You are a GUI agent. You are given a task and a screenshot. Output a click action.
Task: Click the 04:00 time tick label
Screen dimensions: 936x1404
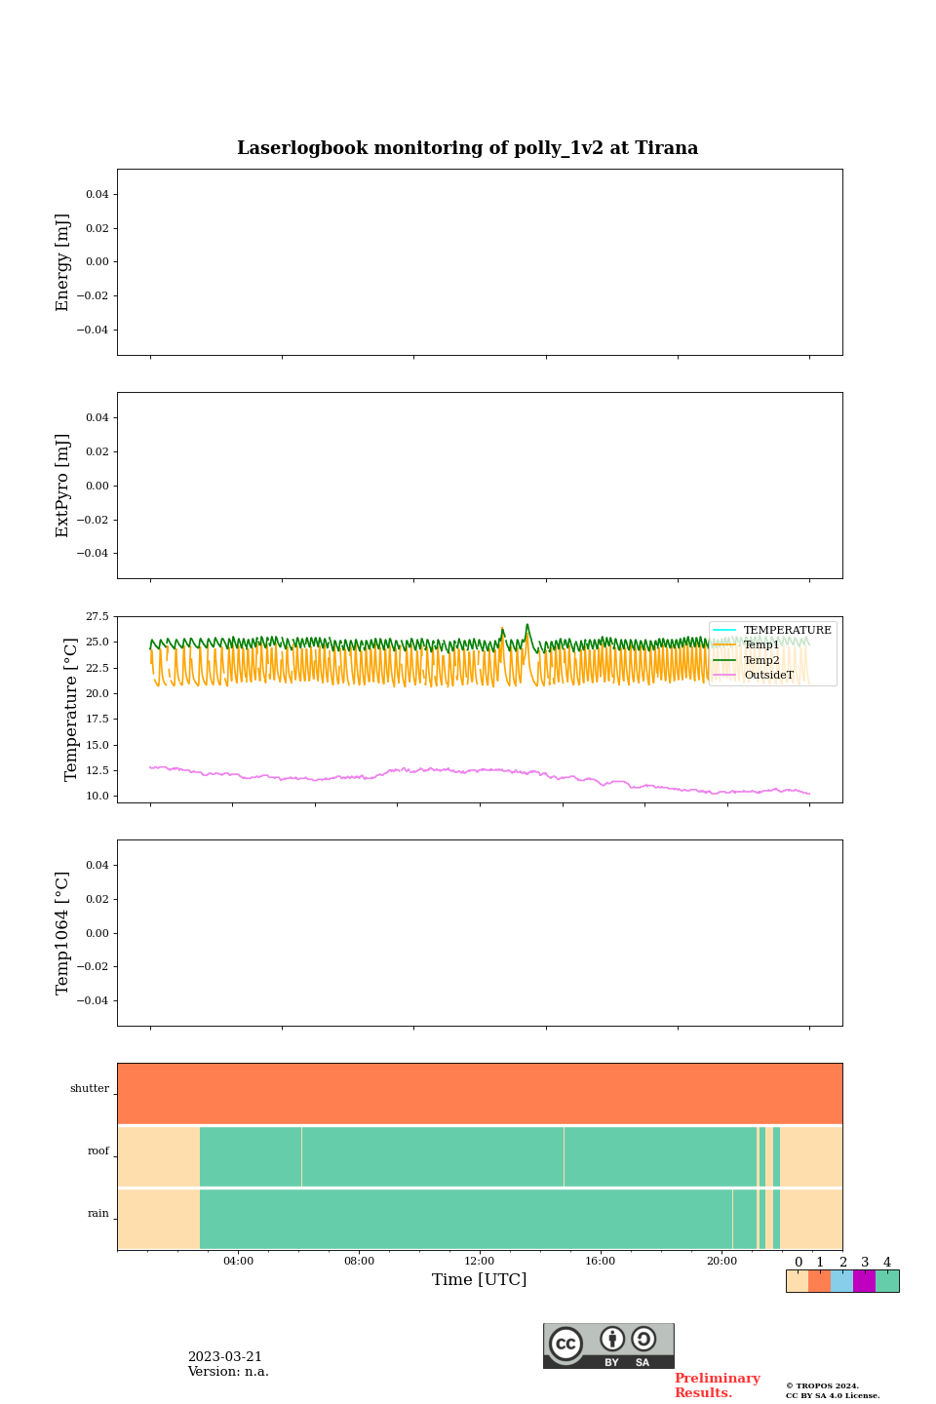click(238, 1261)
